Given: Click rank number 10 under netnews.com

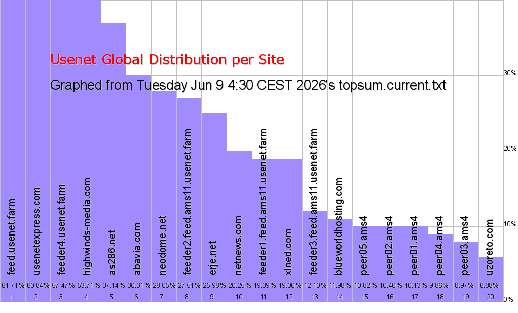Looking at the screenshot, I should 239,297.
